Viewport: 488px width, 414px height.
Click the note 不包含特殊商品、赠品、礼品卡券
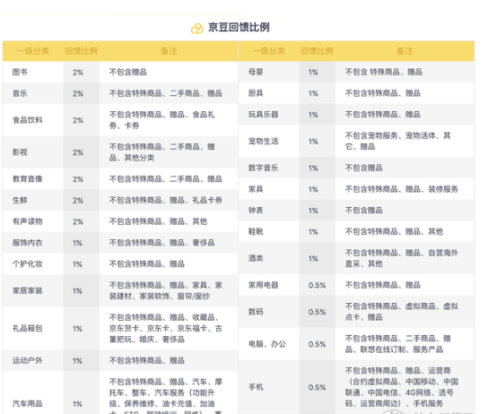pos(166,200)
